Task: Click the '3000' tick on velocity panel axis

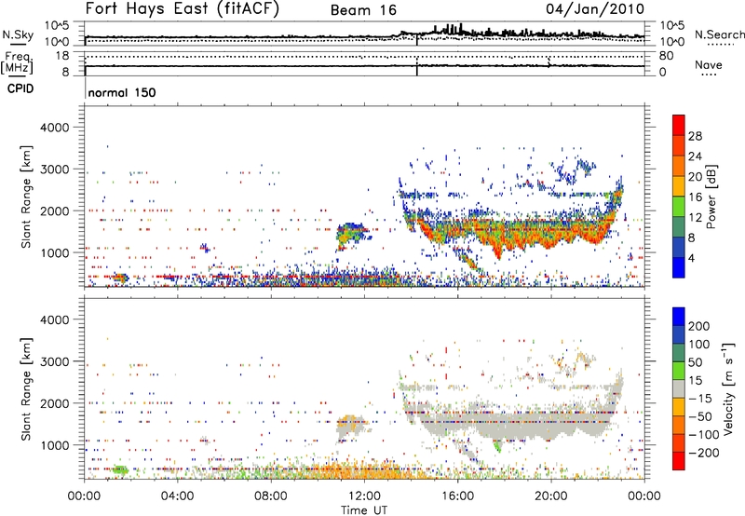Action: pyautogui.click(x=54, y=361)
